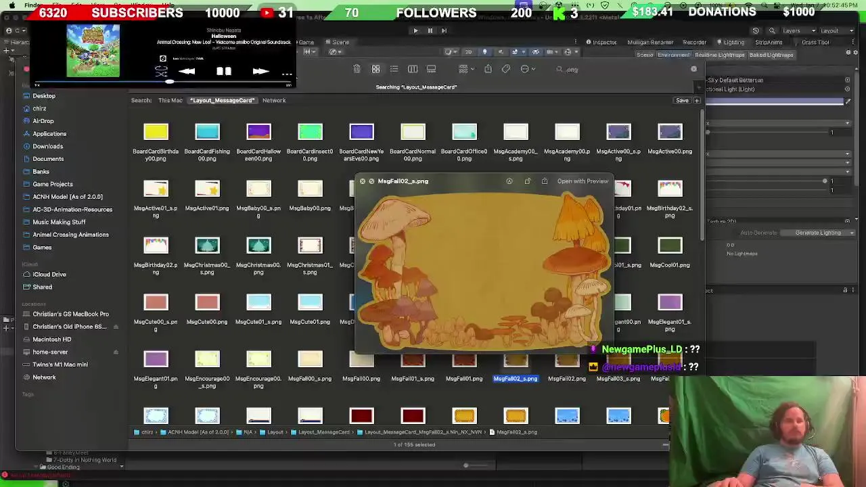Open iCloud Drive in Finder sidebar
This screenshot has height=487, width=866.
[x=49, y=275]
